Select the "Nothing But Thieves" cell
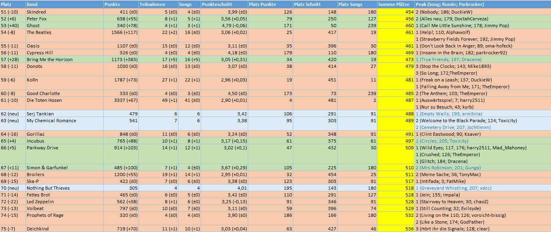Viewport: 551px width, 232px height. [x=64, y=188]
